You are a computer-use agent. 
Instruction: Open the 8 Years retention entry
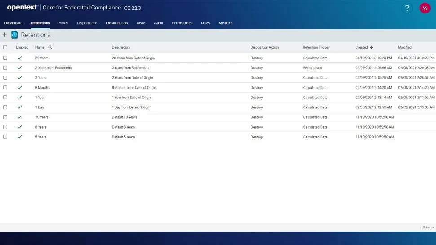pos(41,127)
